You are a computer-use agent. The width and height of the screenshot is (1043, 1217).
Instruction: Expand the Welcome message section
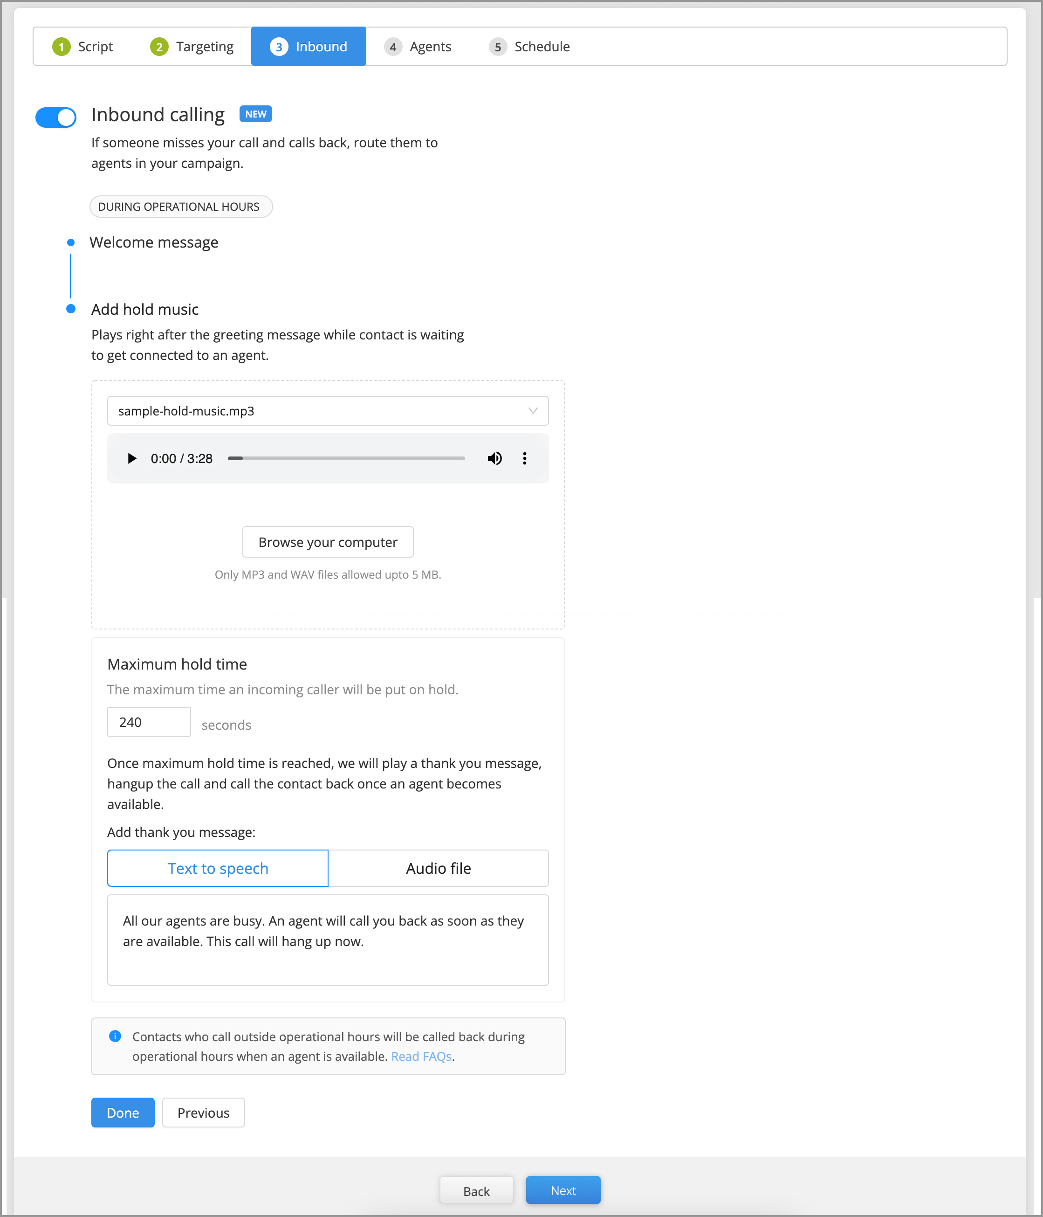point(154,242)
